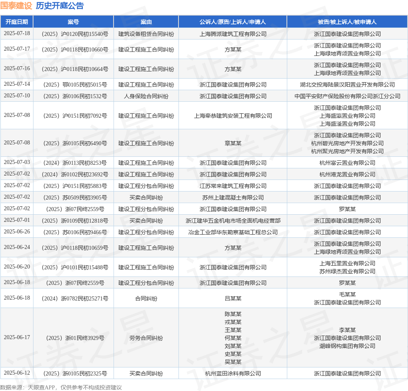The image size is (408, 391).
Task: Click the date cell 2025-07-03
Action: pos(17,162)
